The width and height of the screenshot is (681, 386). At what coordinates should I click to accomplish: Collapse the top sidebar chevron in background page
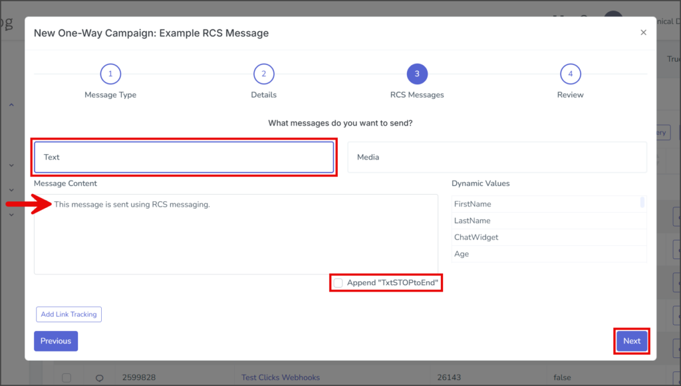[12, 105]
